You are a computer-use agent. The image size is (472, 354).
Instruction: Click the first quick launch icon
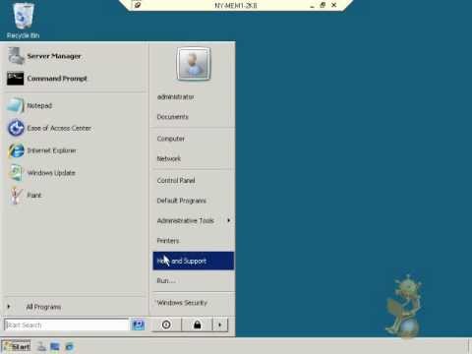point(41,346)
